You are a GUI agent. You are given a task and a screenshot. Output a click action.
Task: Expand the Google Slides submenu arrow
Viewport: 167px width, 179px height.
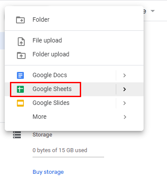point(124,103)
